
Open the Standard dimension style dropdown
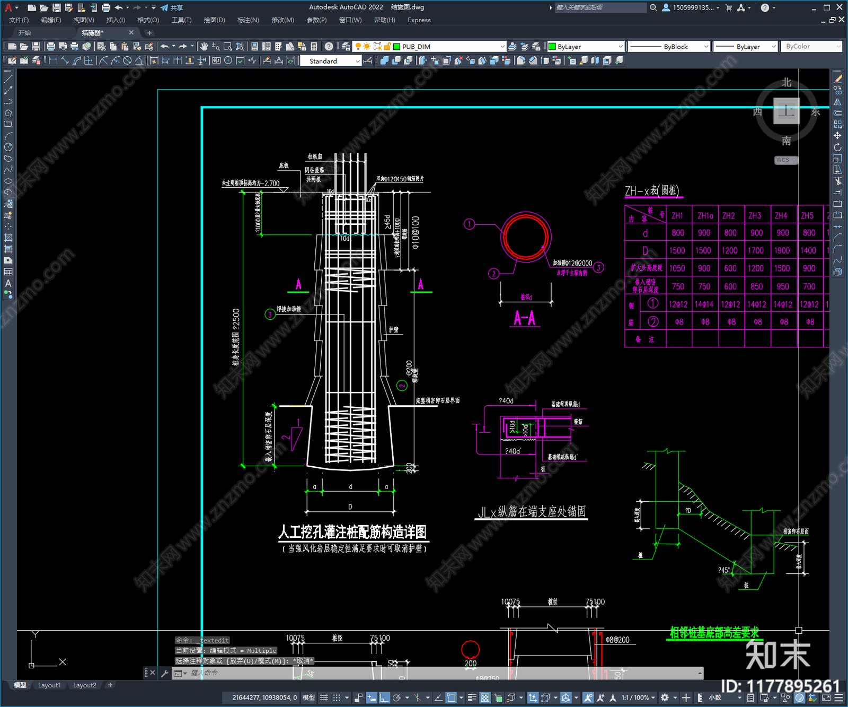pos(331,61)
